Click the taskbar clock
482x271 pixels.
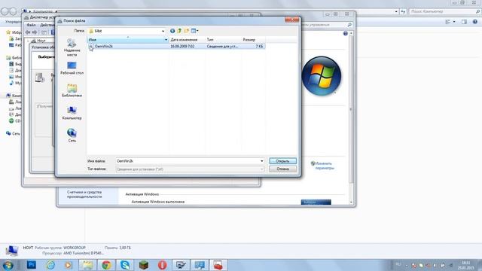(x=466, y=265)
